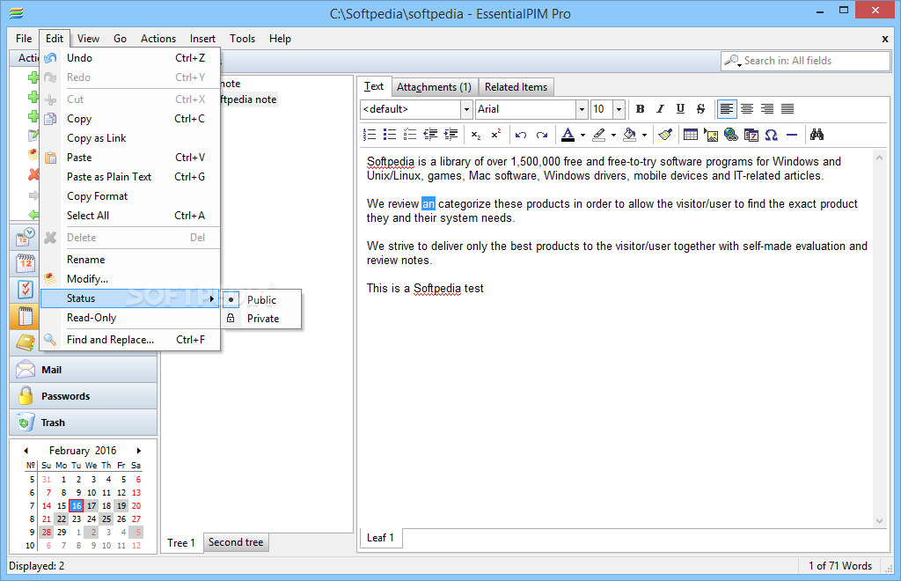
Task: Open the Arial font dropdown
Action: click(582, 109)
